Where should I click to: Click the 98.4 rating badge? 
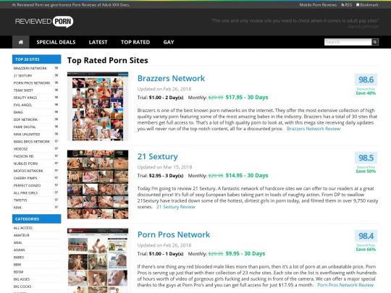[x=366, y=236]
